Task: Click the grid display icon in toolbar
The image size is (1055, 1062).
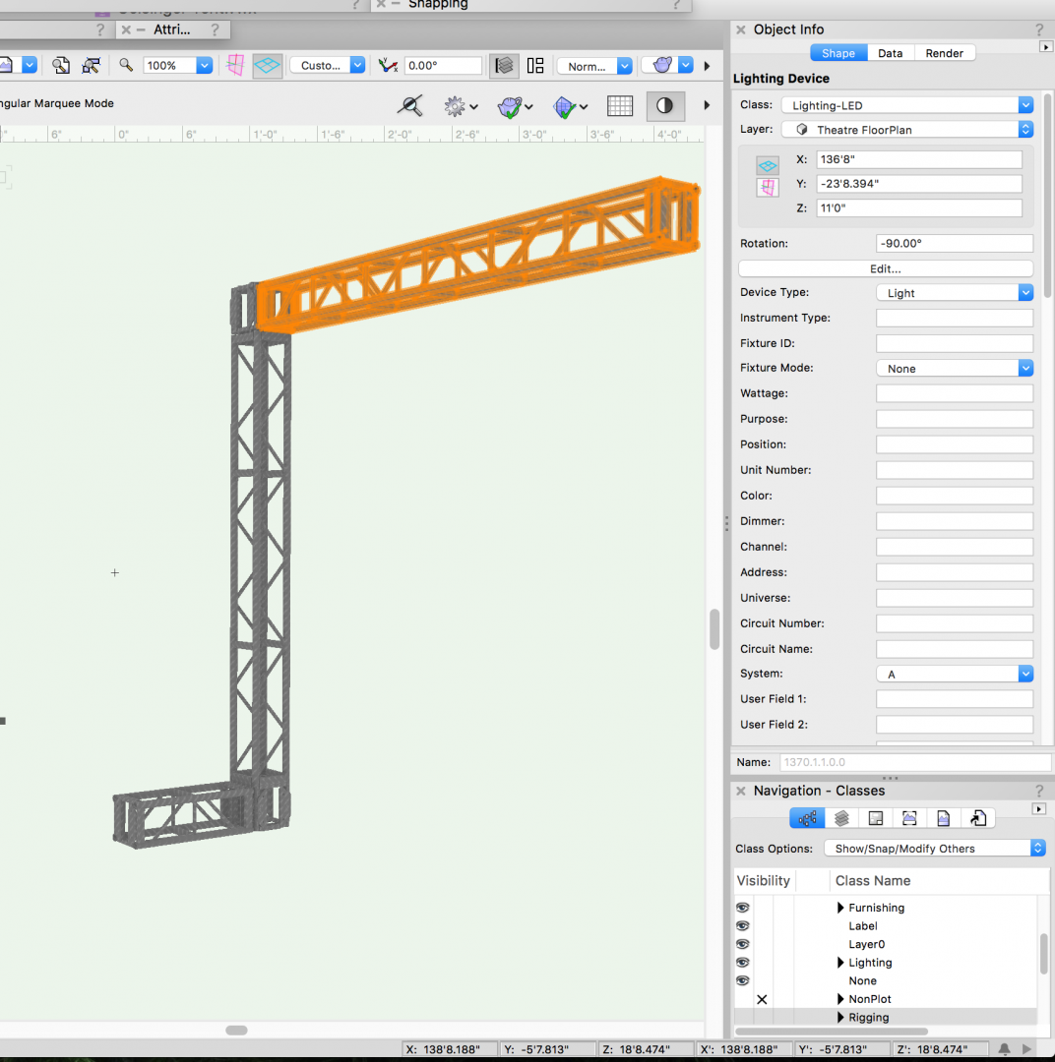Action: click(x=620, y=106)
